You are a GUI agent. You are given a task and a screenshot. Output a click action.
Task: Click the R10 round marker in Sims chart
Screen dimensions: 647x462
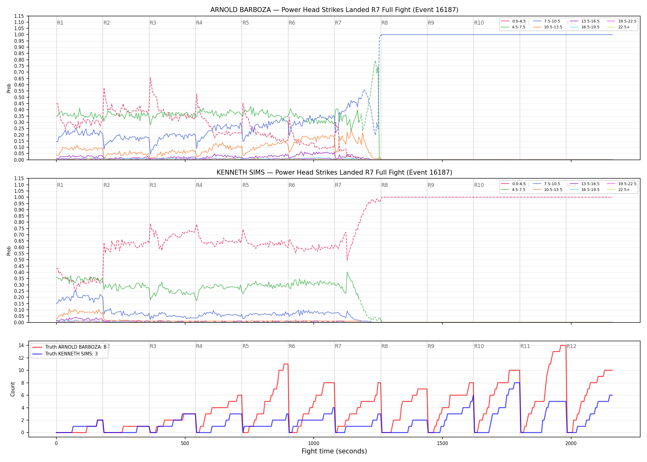point(479,185)
